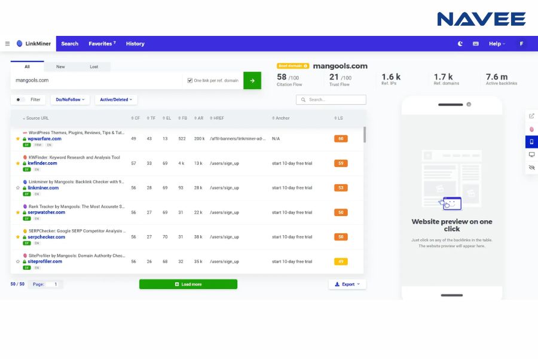The height and width of the screenshot is (359, 538).
Task: Select desktop preview icon in right sidebar
Action: (x=531, y=154)
